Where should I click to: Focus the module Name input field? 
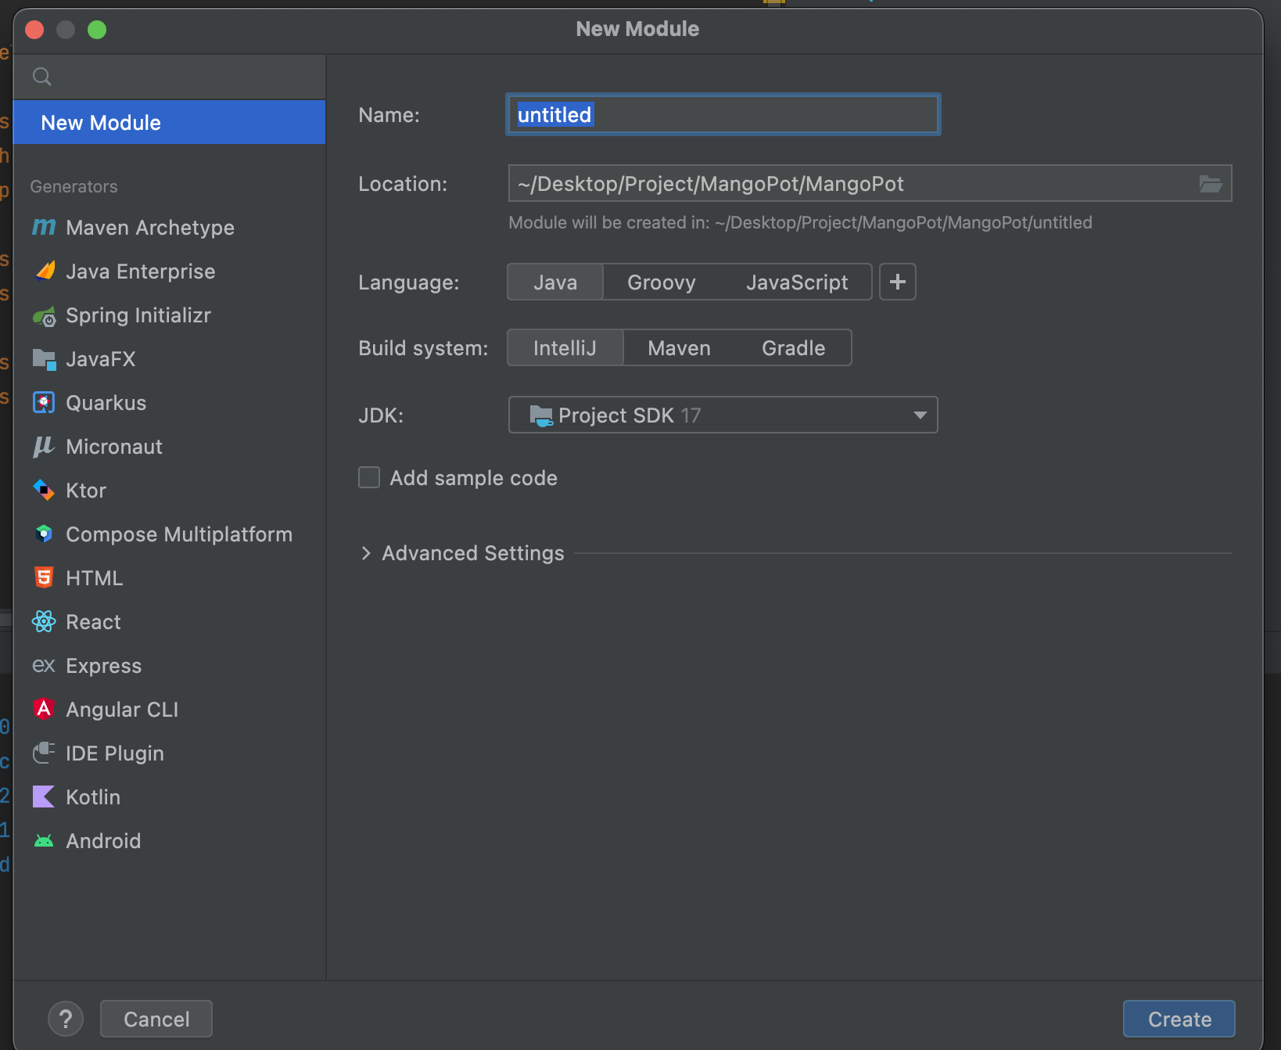pos(723,114)
